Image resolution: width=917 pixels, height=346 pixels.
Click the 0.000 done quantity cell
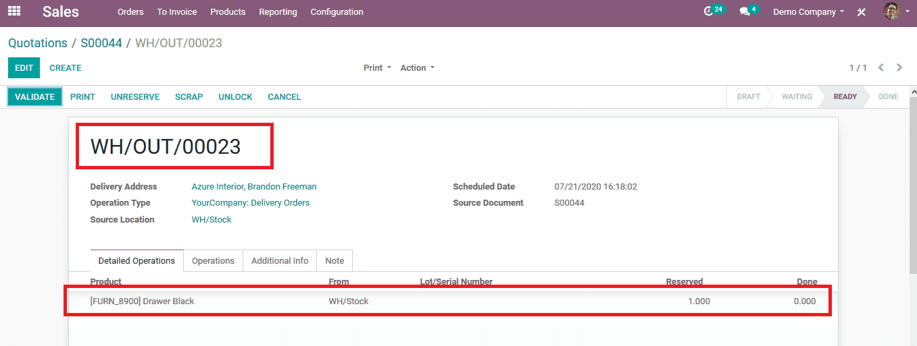(x=805, y=301)
